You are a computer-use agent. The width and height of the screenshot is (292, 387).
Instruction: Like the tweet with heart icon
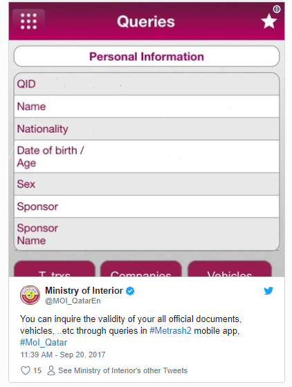26,370
